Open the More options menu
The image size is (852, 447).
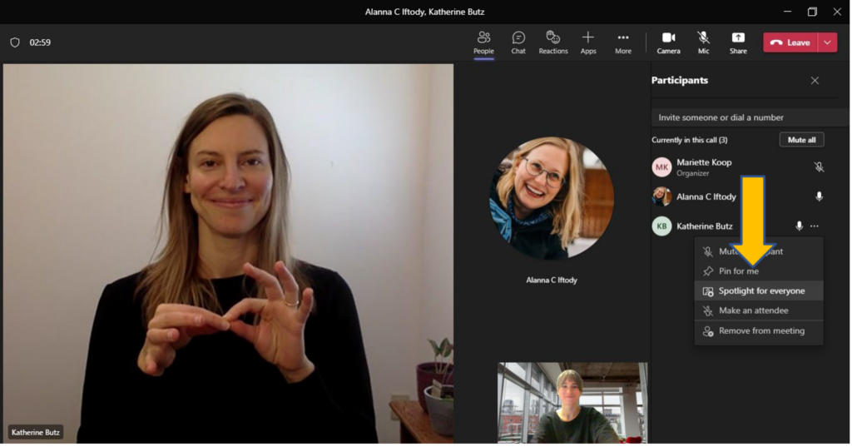tap(622, 42)
